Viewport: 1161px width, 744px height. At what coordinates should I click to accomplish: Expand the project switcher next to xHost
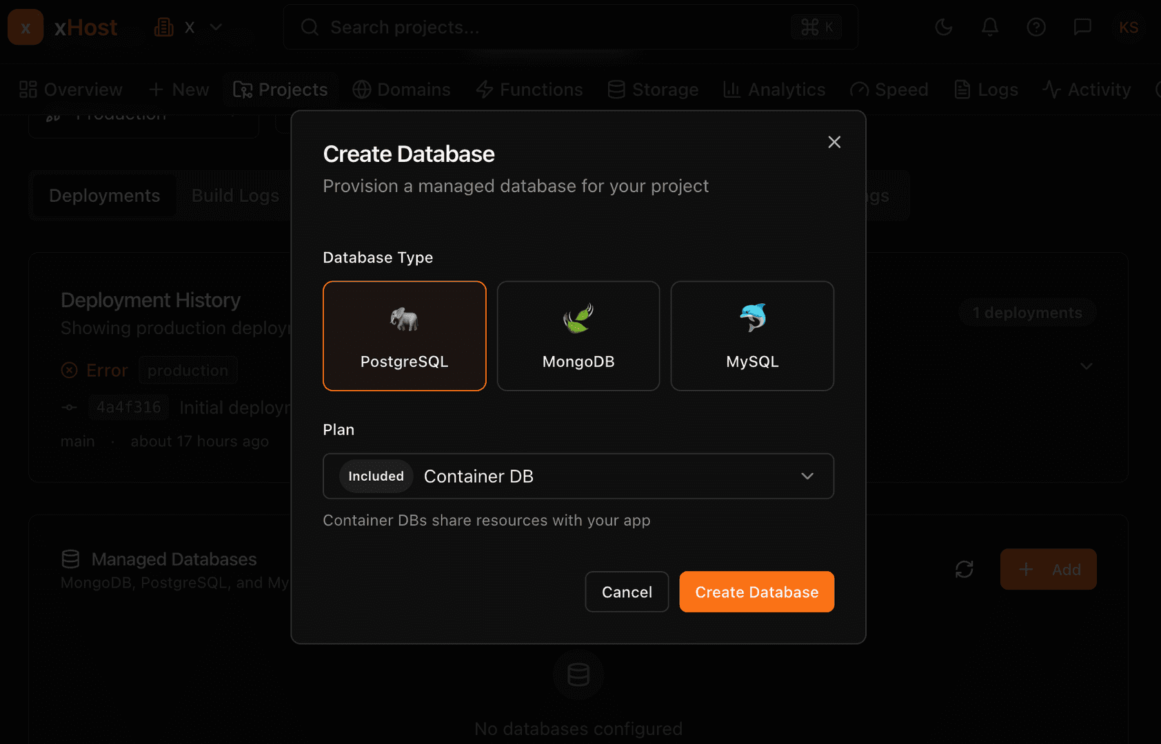pos(214,27)
